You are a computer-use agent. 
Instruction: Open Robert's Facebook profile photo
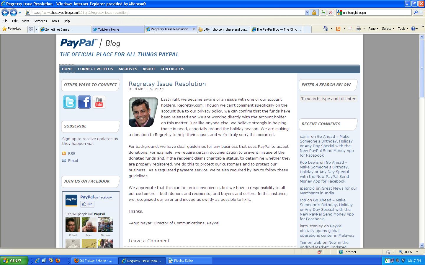tap(73, 225)
